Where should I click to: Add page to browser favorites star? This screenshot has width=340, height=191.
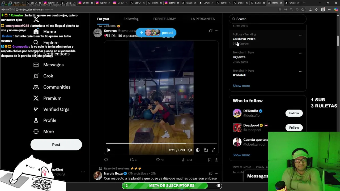[x=303, y=10]
